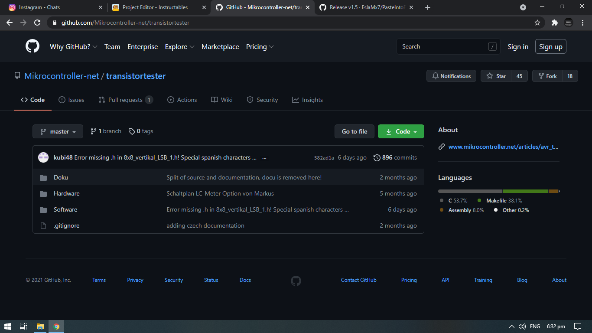Star the transistortester repository
Image resolution: width=592 pixels, height=333 pixels.
point(496,76)
